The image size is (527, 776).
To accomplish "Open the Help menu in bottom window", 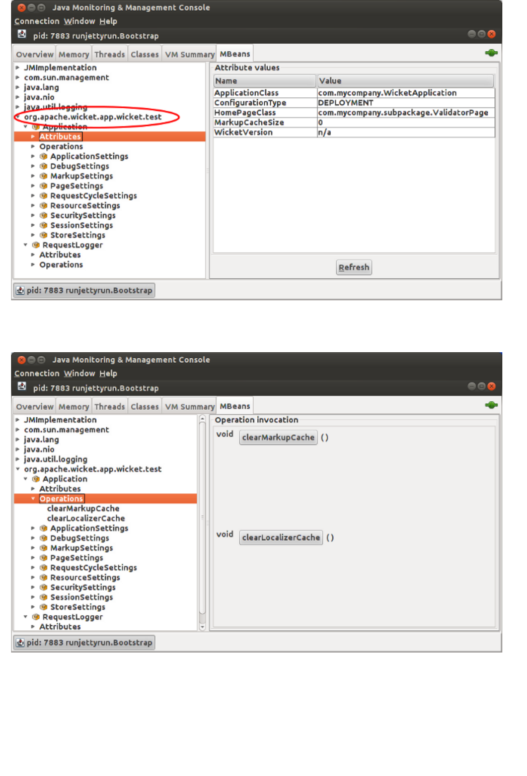I will click(108, 373).
